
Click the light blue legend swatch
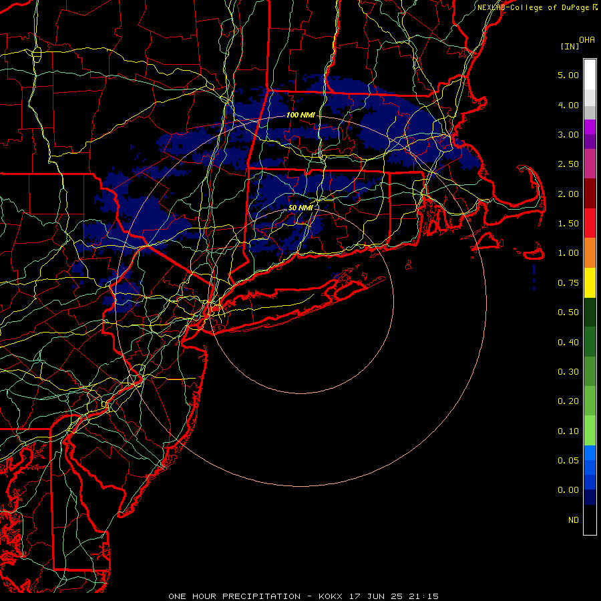590,453
